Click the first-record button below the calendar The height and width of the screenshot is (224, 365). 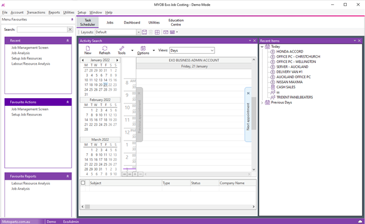(124, 174)
